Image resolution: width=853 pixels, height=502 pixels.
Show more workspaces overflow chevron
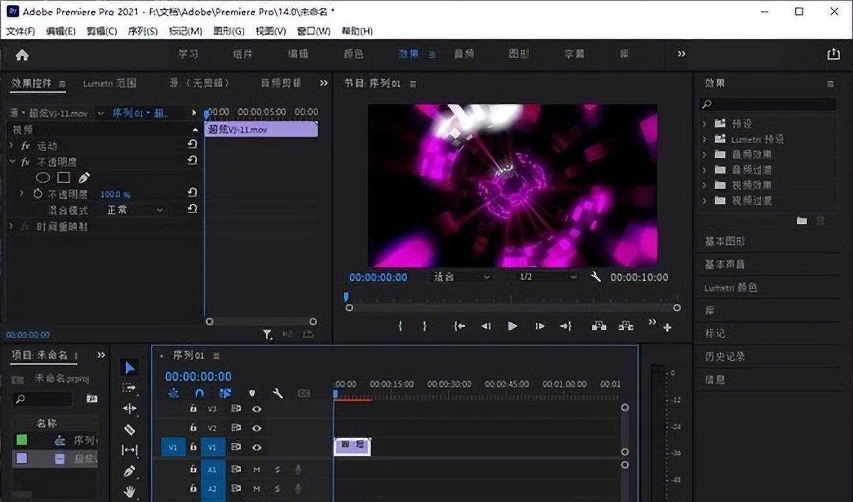[x=681, y=54]
